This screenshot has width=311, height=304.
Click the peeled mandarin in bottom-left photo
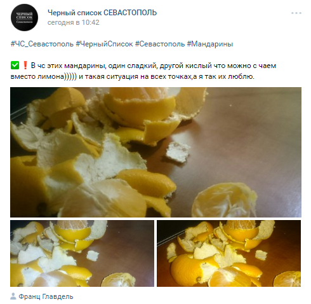coord(118,280)
